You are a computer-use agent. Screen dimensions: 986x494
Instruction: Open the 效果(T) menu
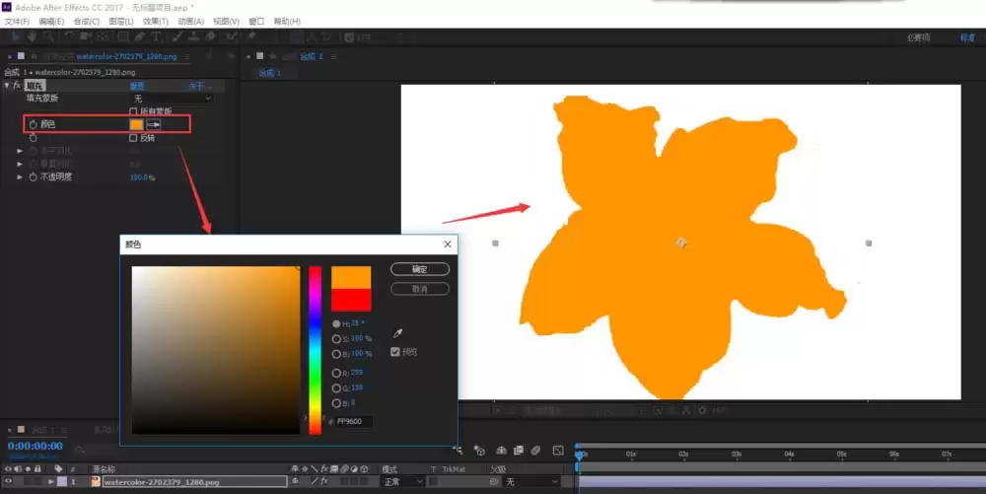click(x=156, y=22)
